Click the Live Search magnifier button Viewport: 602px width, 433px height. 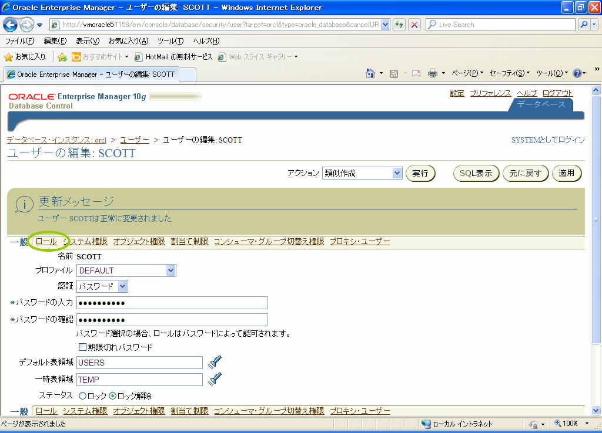point(584,25)
